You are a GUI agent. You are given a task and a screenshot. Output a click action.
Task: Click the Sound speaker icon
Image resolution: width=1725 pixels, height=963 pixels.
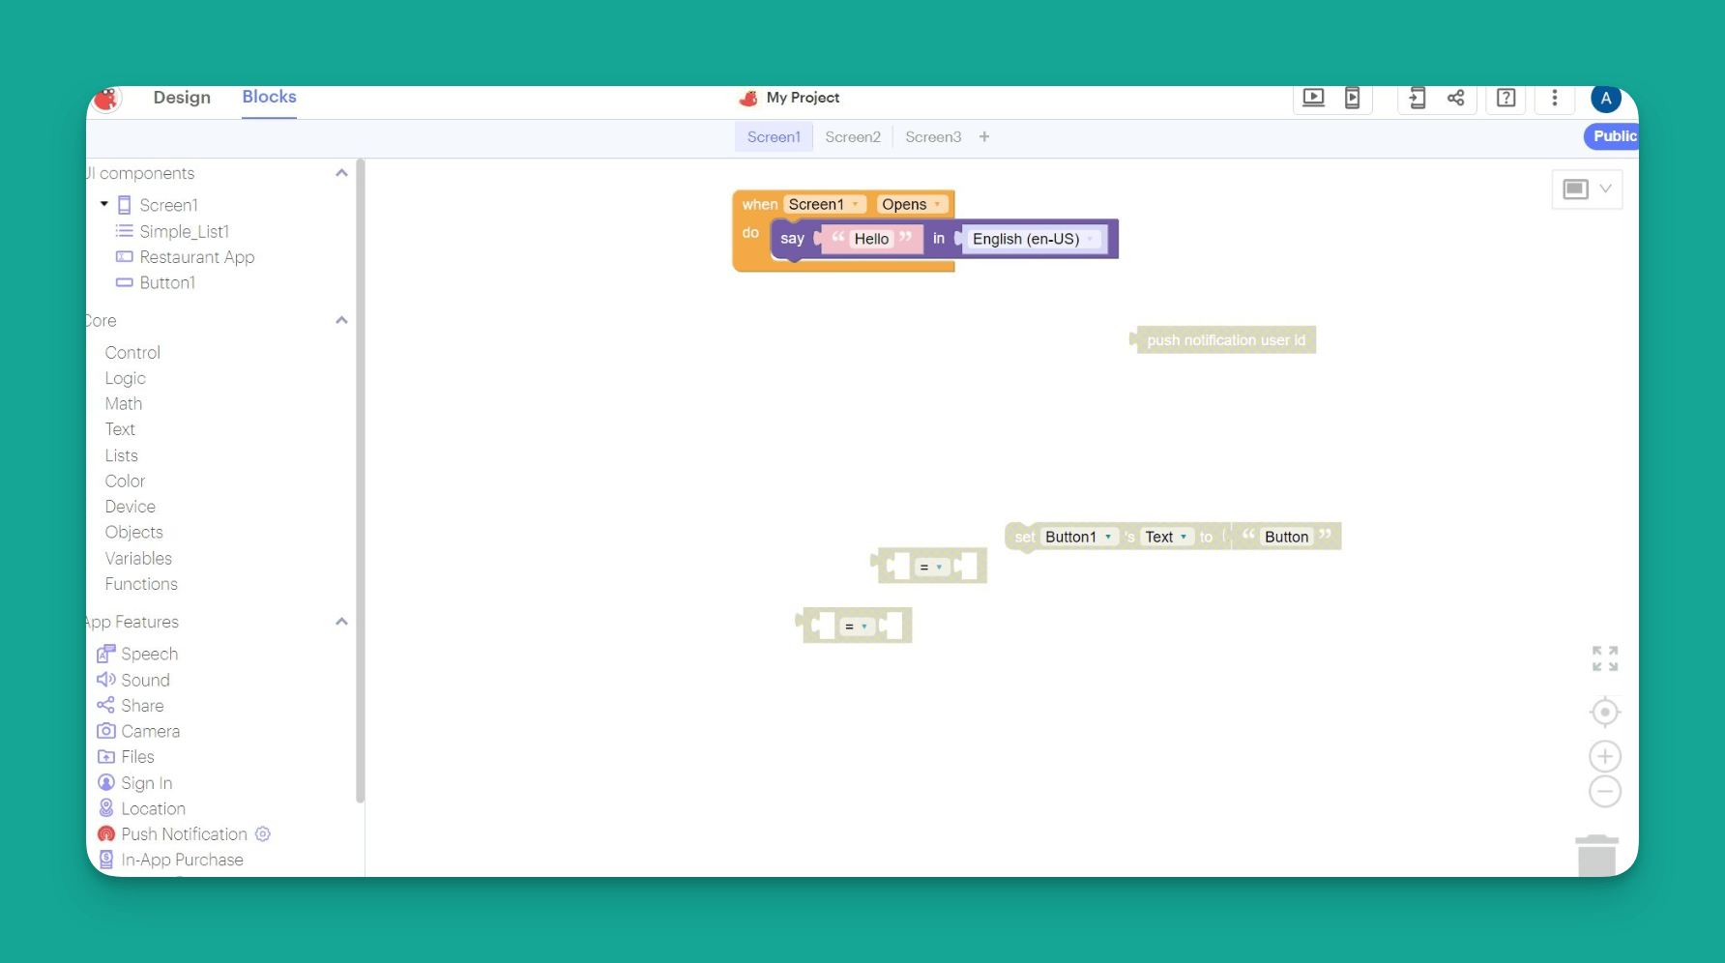coord(106,680)
